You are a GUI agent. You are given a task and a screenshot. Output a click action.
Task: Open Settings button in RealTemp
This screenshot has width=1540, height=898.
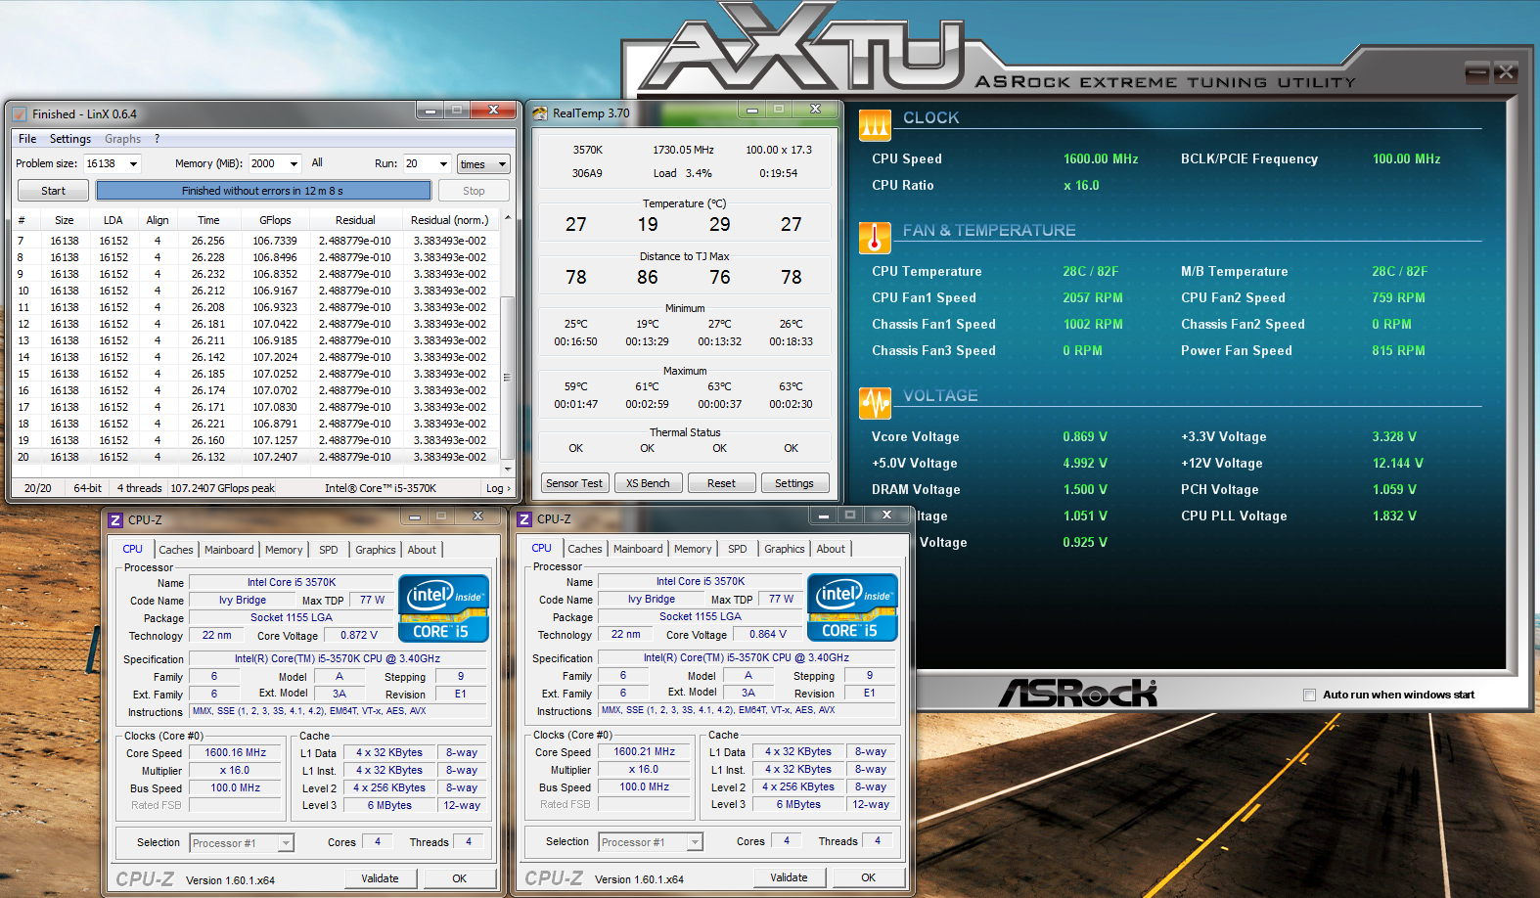point(794,483)
